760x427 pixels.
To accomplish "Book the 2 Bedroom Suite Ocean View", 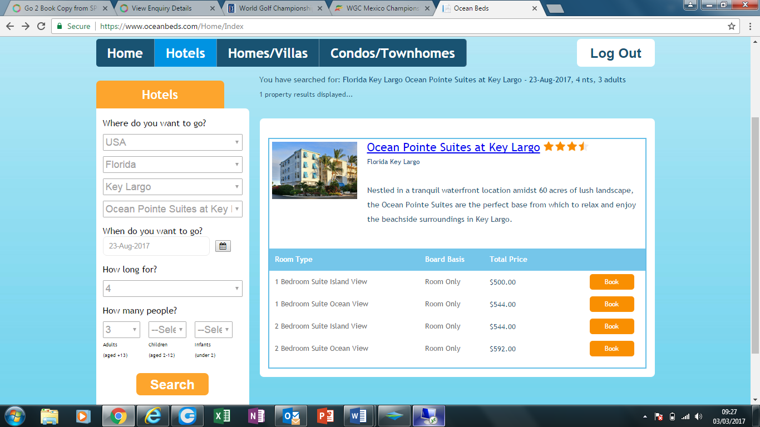I will [x=612, y=349].
